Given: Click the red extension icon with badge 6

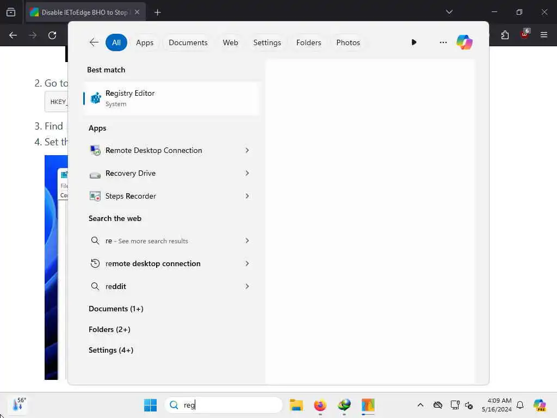Looking at the screenshot, I should coord(525,34).
